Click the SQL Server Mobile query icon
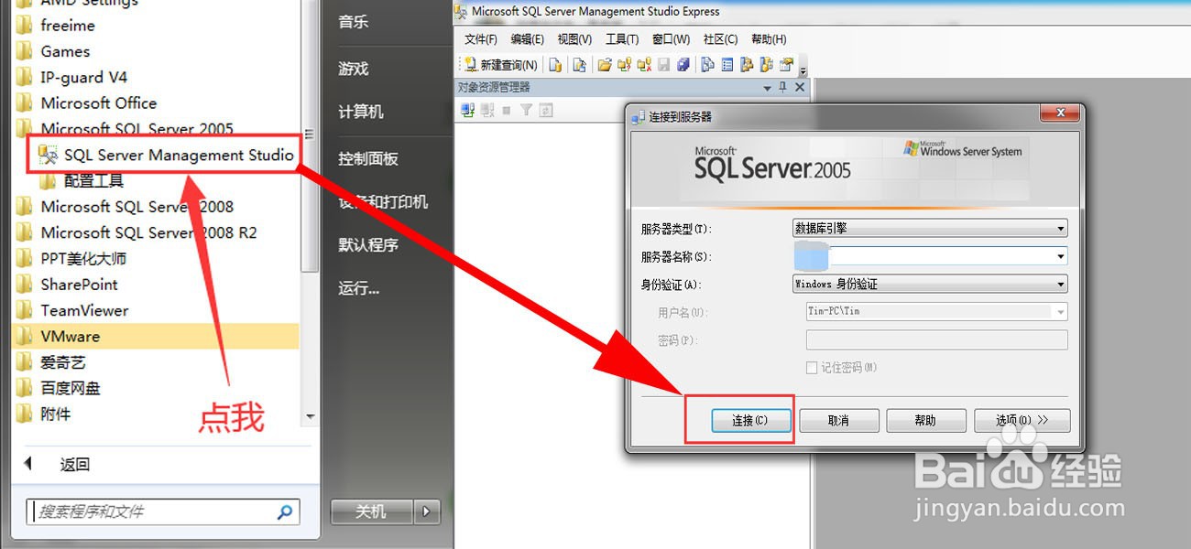 point(579,65)
